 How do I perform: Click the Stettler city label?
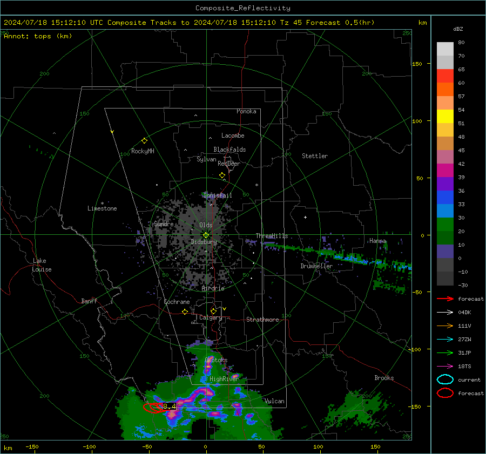[x=315, y=156]
